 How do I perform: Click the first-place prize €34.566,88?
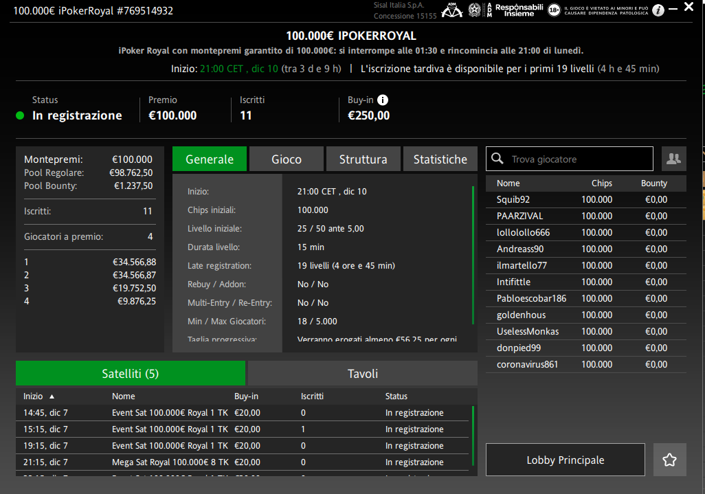pyautogui.click(x=134, y=262)
